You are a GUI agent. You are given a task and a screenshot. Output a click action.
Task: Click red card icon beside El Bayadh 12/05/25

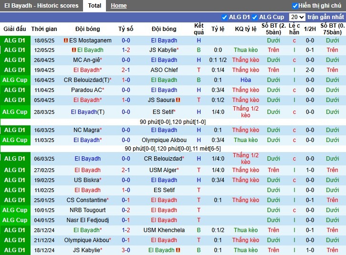pos(74,50)
